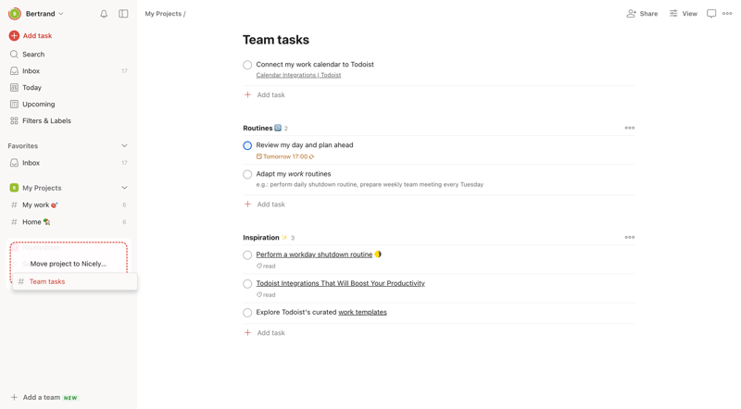Click the Filters & Labels grid icon
Image resolution: width=741 pixels, height=409 pixels.
(14, 120)
